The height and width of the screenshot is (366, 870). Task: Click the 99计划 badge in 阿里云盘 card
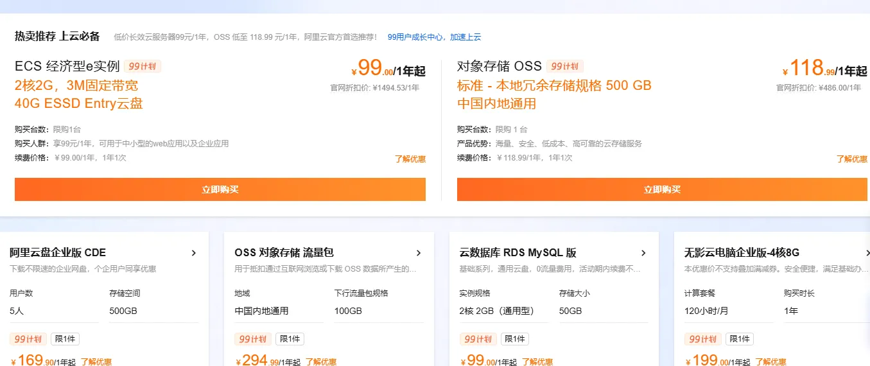coord(28,339)
